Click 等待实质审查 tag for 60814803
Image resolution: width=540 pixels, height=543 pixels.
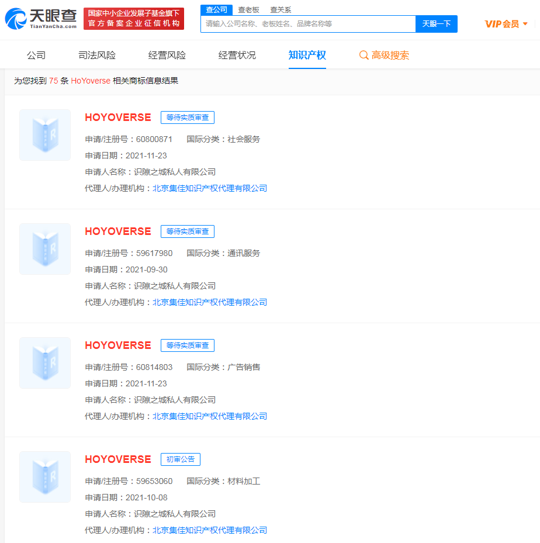pos(188,345)
